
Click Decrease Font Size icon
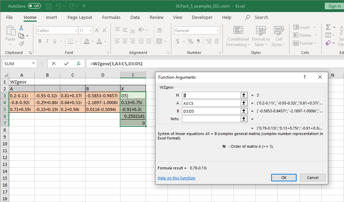105,30
